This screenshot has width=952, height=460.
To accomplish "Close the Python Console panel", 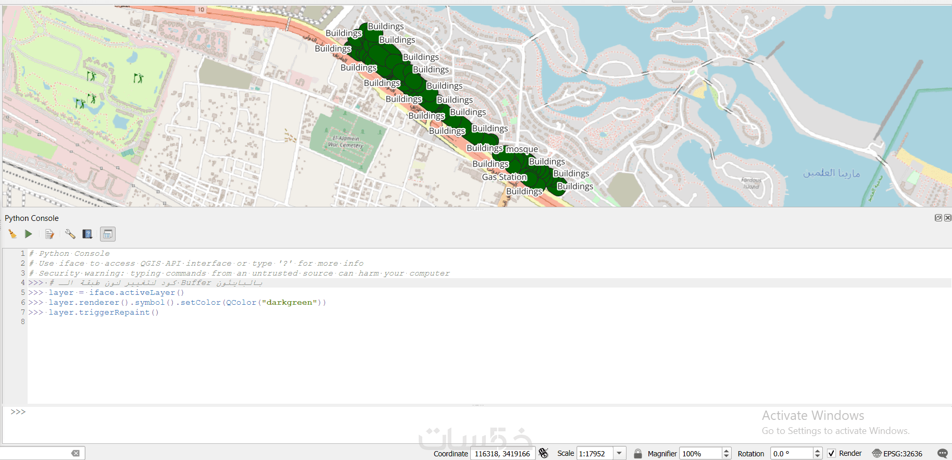I will click(947, 218).
